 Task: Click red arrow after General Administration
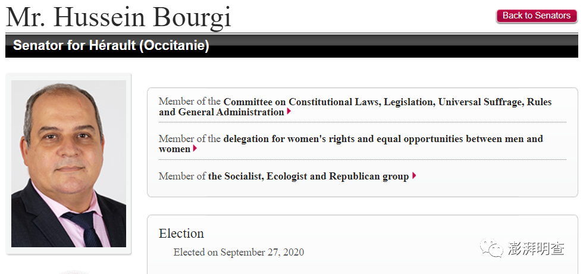point(289,112)
